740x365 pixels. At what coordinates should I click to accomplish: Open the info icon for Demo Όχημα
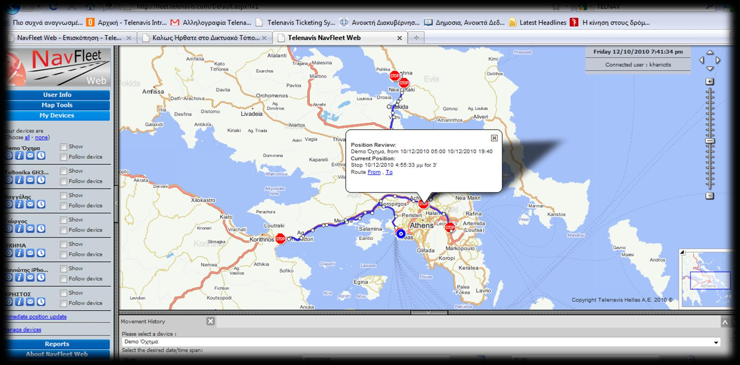(19, 156)
